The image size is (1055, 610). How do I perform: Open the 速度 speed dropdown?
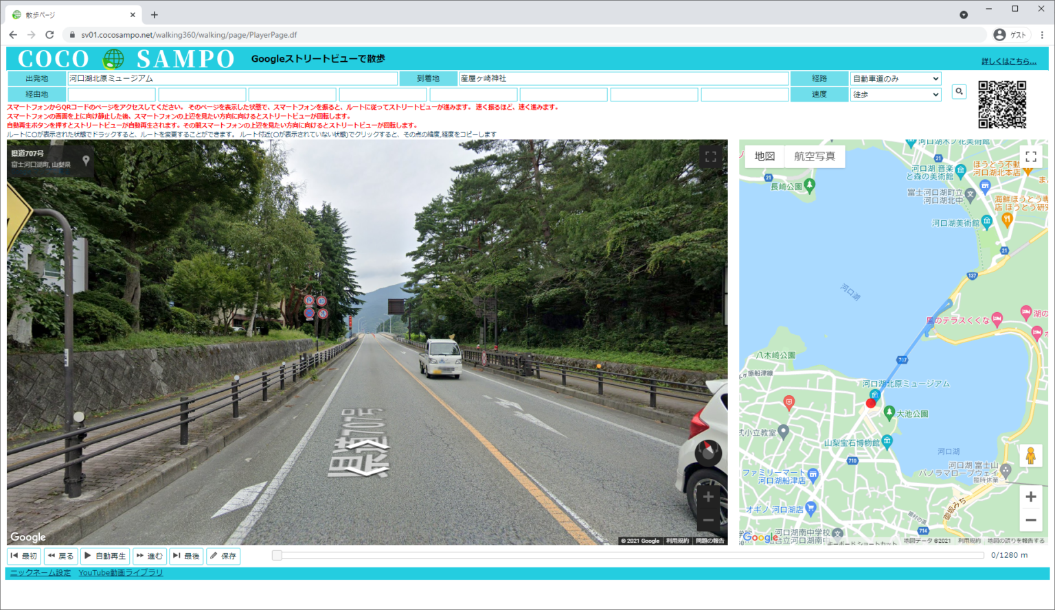(896, 95)
